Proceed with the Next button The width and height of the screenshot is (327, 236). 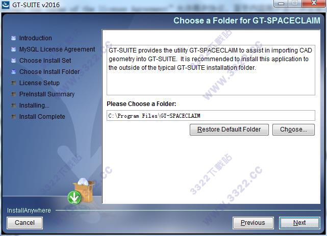pyautogui.click(x=299, y=223)
